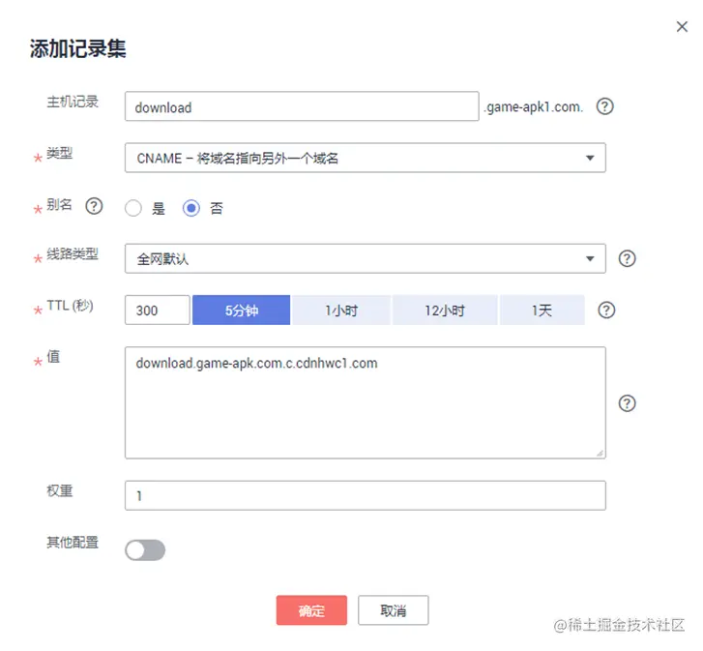Open help icon for TTL options
Image resolution: width=703 pixels, height=651 pixels.
pyautogui.click(x=606, y=311)
